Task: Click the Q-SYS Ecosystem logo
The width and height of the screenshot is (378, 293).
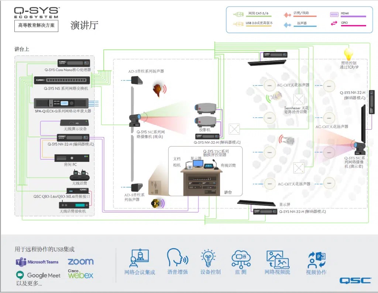Action: click(37, 13)
